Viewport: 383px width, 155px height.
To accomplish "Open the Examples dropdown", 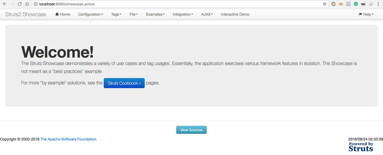I will [155, 14].
